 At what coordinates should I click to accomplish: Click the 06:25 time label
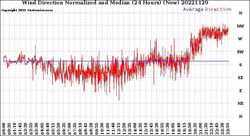pyautogui.click(x=64, y=129)
